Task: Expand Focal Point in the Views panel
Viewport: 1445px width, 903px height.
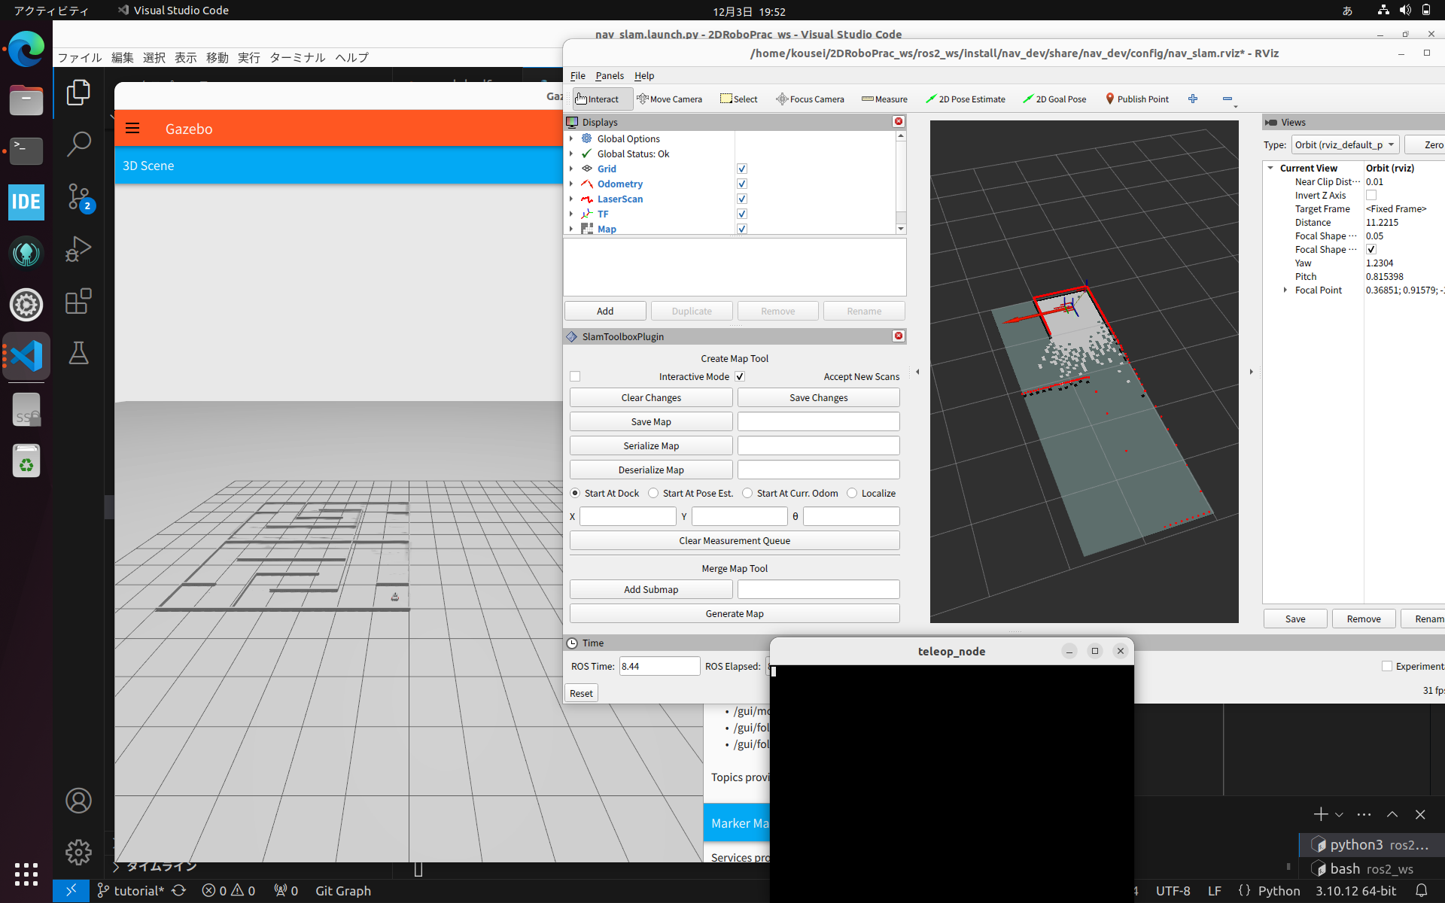Action: (1286, 290)
